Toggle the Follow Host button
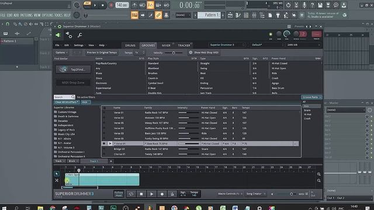This screenshot has height=210, width=374. pyautogui.click(x=119, y=194)
